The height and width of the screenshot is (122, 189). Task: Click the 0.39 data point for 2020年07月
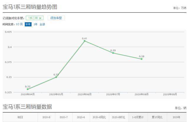[113, 53]
